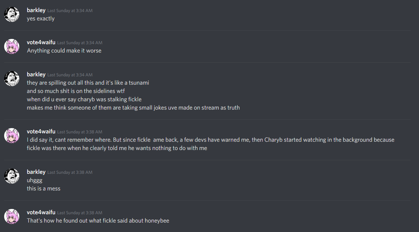The width and height of the screenshot is (419, 232).
Task: Open vote4waifu's avatar next to "Anything could make it worse"
Action: (12, 46)
